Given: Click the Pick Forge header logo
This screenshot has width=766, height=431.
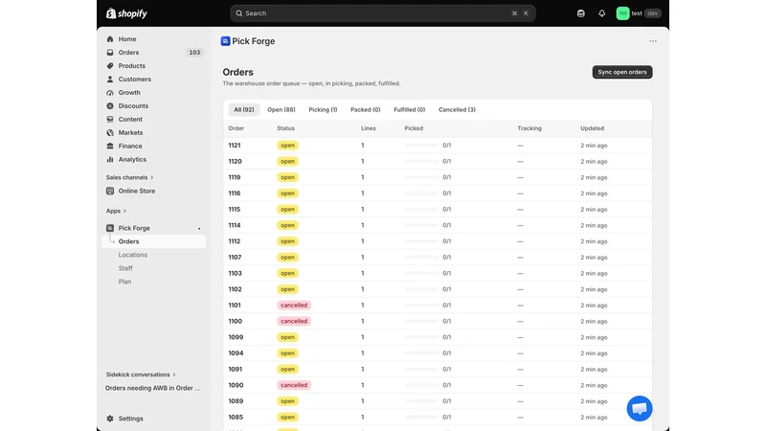Looking at the screenshot, I should [225, 41].
